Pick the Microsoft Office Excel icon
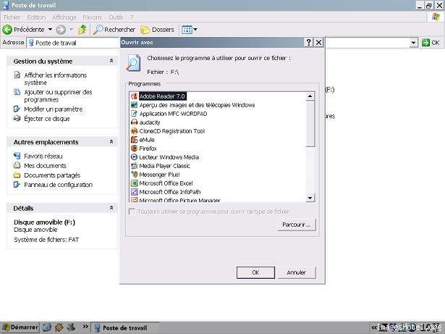 (x=134, y=183)
